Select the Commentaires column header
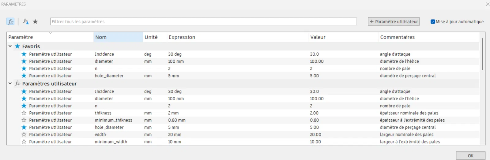This screenshot has width=490, height=160. 428,37
